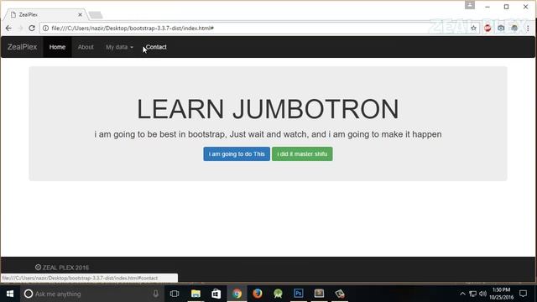Open the taskbar icon right of Photoshop
This screenshot has height=302, width=537.
(x=319, y=294)
